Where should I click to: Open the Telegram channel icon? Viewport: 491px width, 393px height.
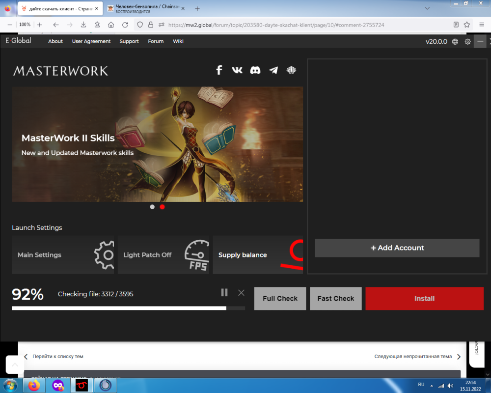pyautogui.click(x=273, y=70)
